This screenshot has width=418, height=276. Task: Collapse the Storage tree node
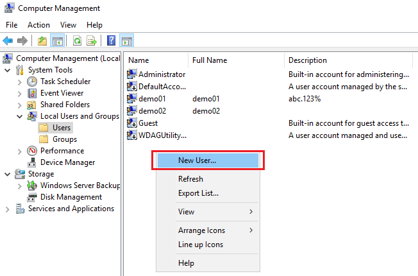[8, 175]
